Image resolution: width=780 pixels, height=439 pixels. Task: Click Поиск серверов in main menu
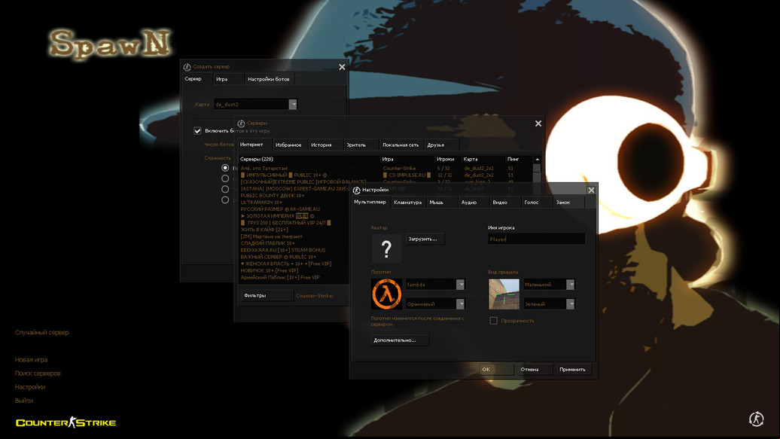[38, 373]
